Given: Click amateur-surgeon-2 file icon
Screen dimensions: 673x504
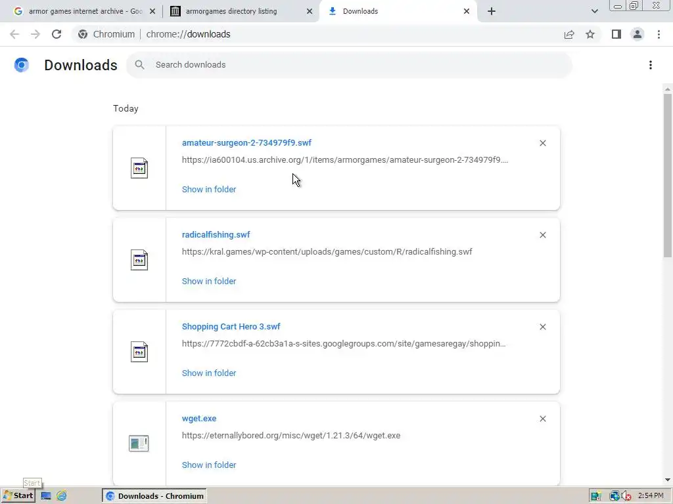Looking at the screenshot, I should pyautogui.click(x=139, y=168).
